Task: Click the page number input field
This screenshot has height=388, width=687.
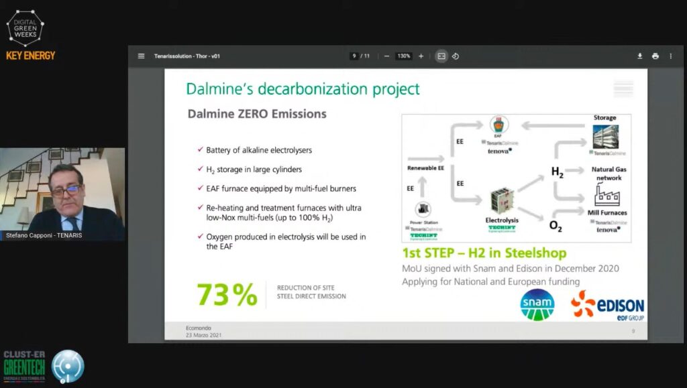Action: point(354,56)
